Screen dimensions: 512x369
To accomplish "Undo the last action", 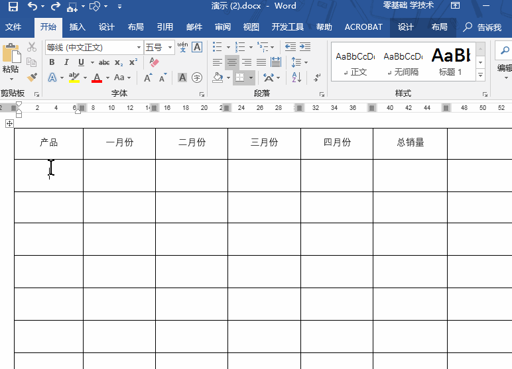I will pyautogui.click(x=32, y=6).
